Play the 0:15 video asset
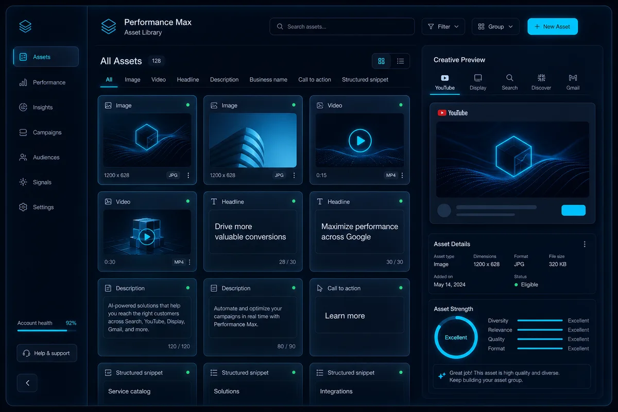The width and height of the screenshot is (618, 412). (x=360, y=140)
